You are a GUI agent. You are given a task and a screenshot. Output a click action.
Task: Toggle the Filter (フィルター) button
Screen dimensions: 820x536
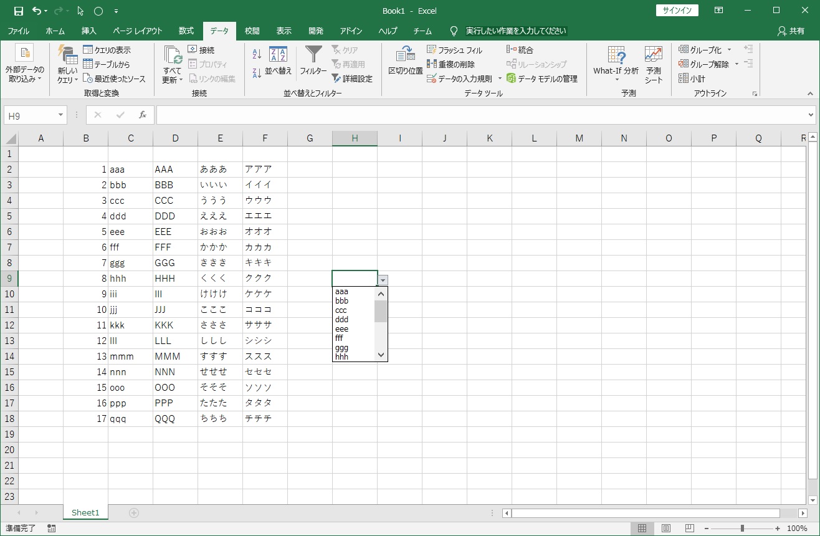[313, 61]
